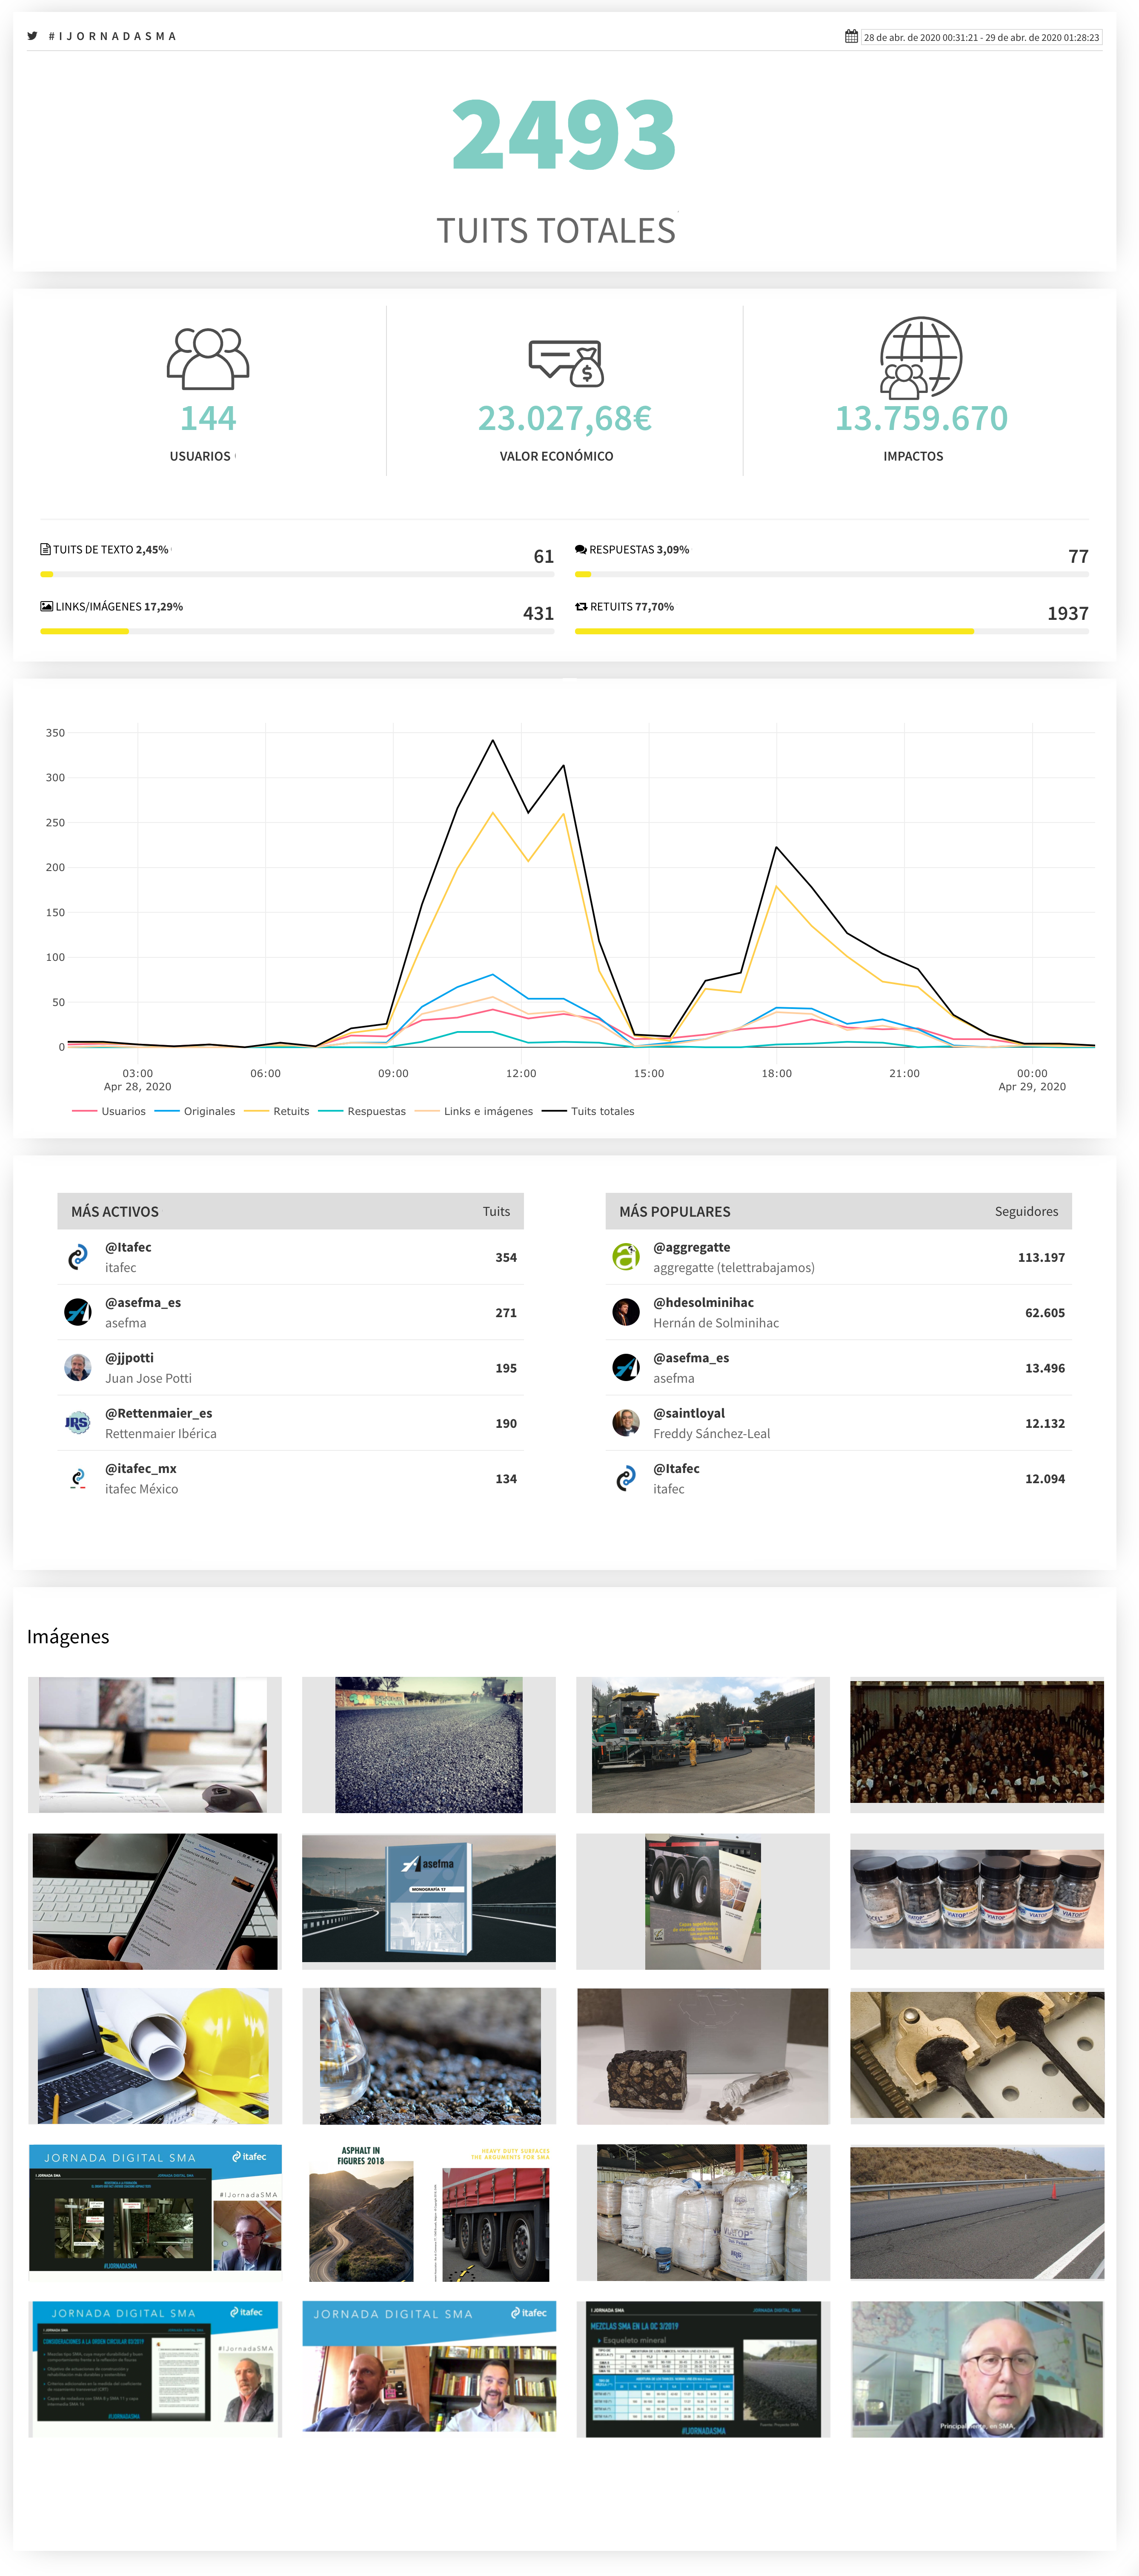Toggle the Usuarios series in chart legend

(x=109, y=1111)
